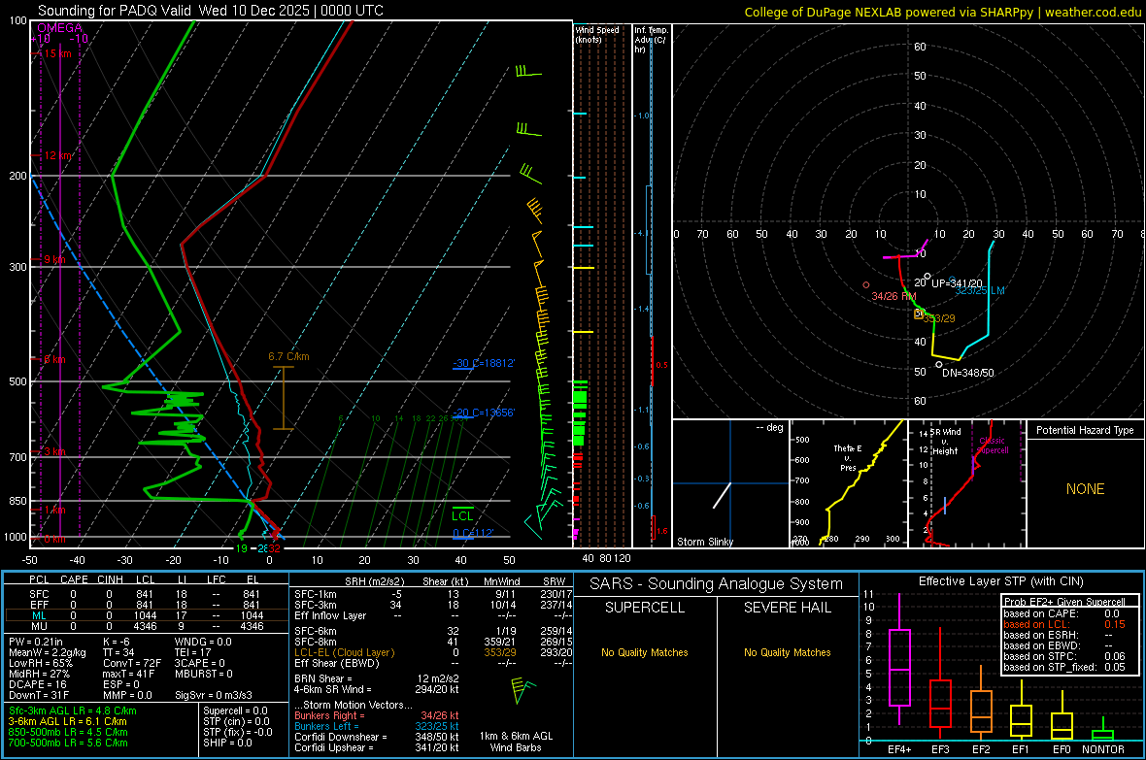Select the '9 km' height marker
Viewport: 1146px width, 760px height.
54,259
